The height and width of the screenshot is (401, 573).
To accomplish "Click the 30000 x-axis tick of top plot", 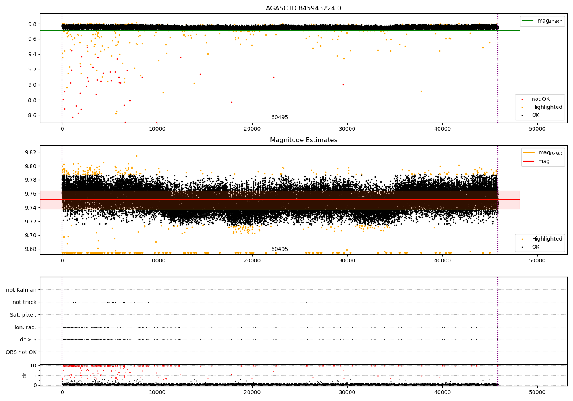I will (x=347, y=129).
